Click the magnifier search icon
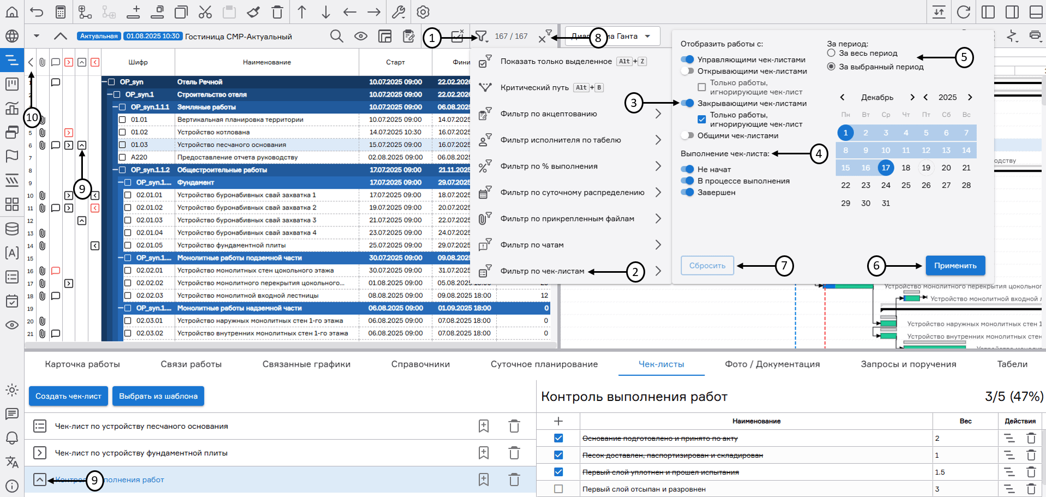1046x497 pixels. point(336,37)
